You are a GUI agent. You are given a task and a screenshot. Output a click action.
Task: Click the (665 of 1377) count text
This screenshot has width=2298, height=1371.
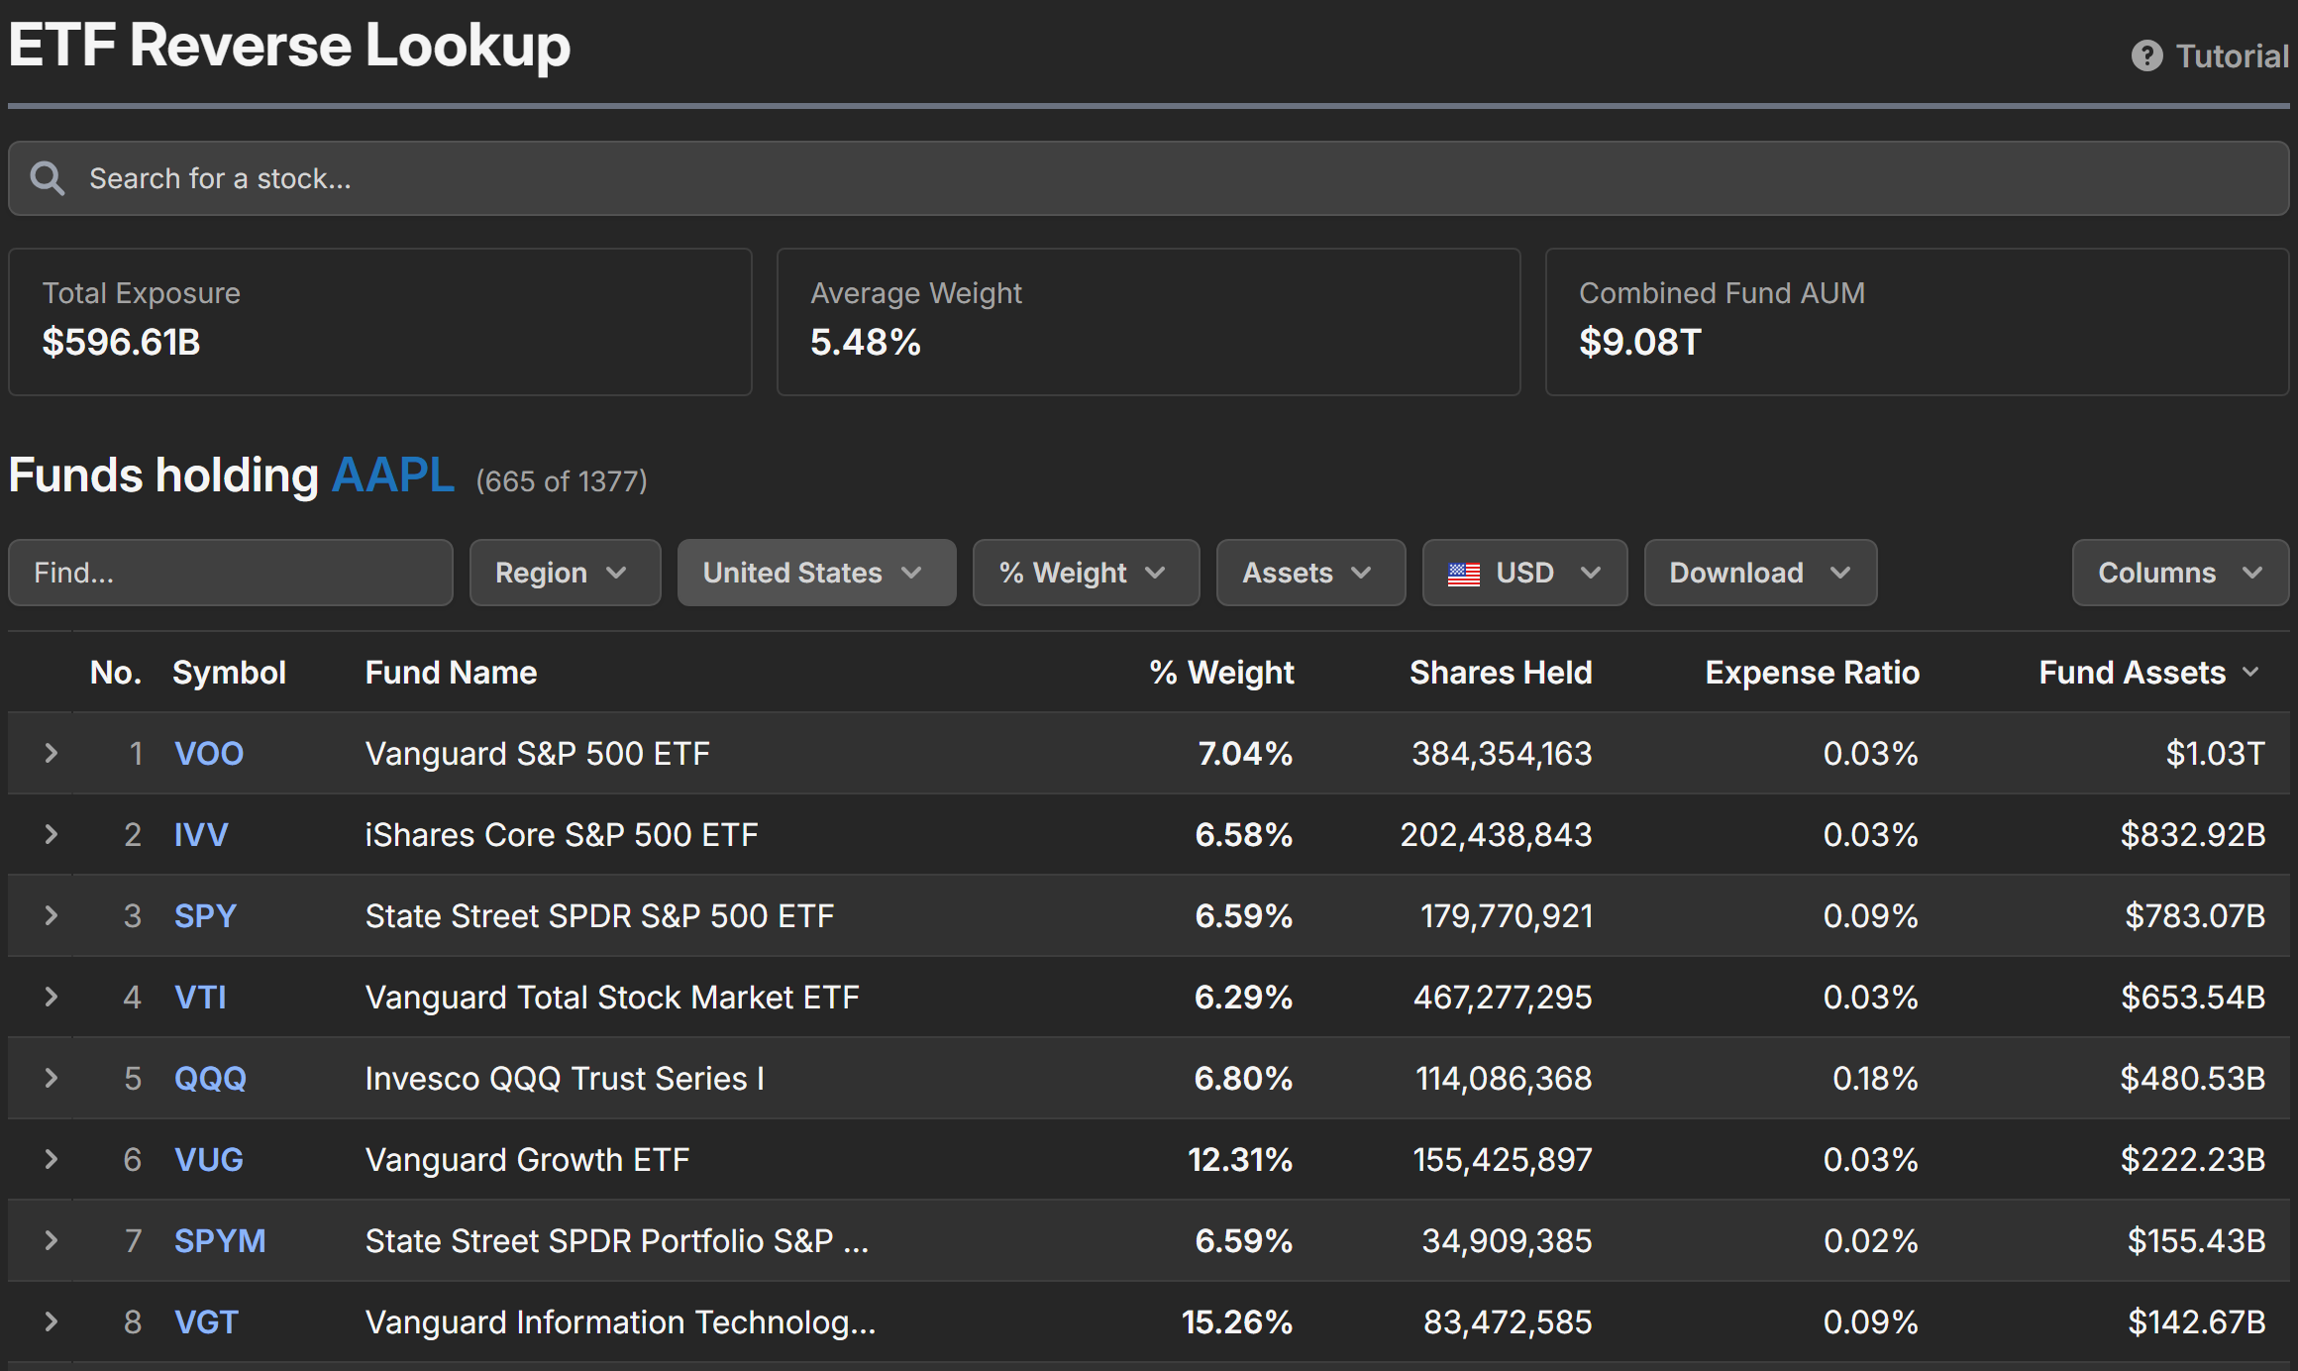tap(562, 481)
